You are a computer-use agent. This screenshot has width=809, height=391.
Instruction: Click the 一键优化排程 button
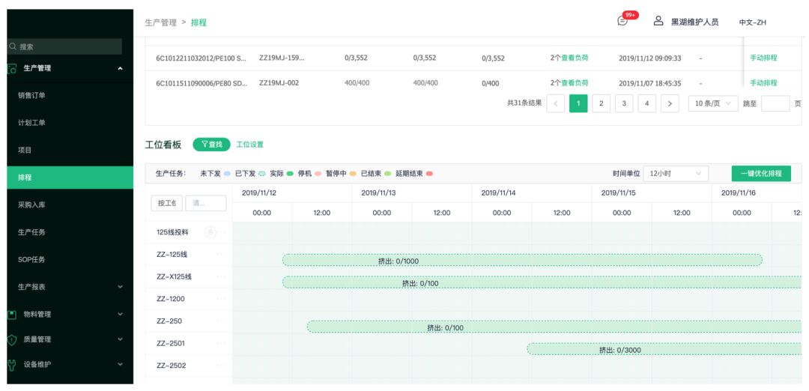point(760,173)
